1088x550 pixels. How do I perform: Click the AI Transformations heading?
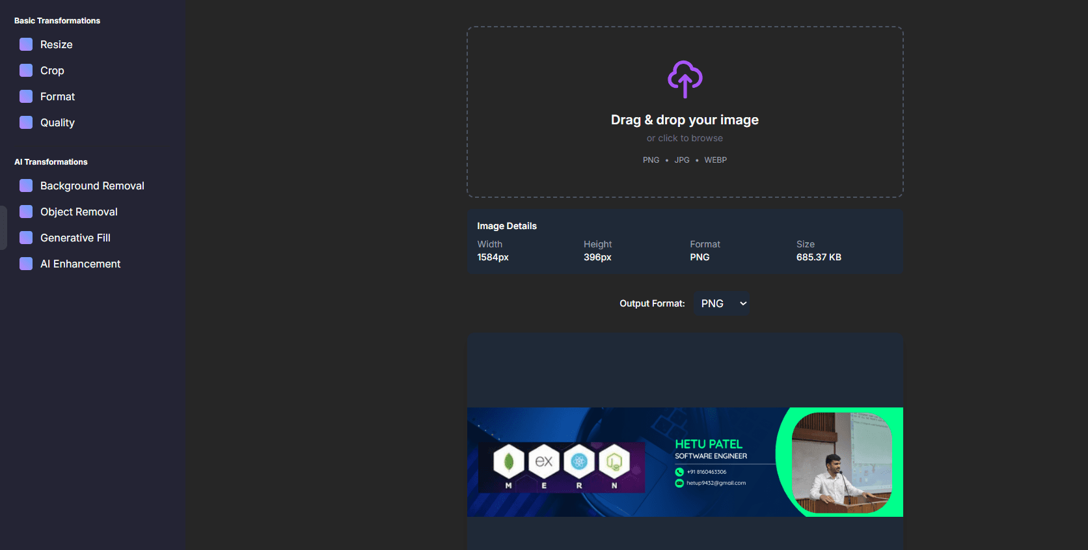[x=51, y=162]
